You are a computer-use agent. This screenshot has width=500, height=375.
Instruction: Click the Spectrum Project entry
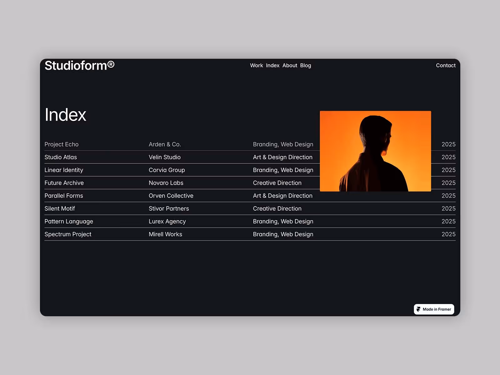pos(68,234)
